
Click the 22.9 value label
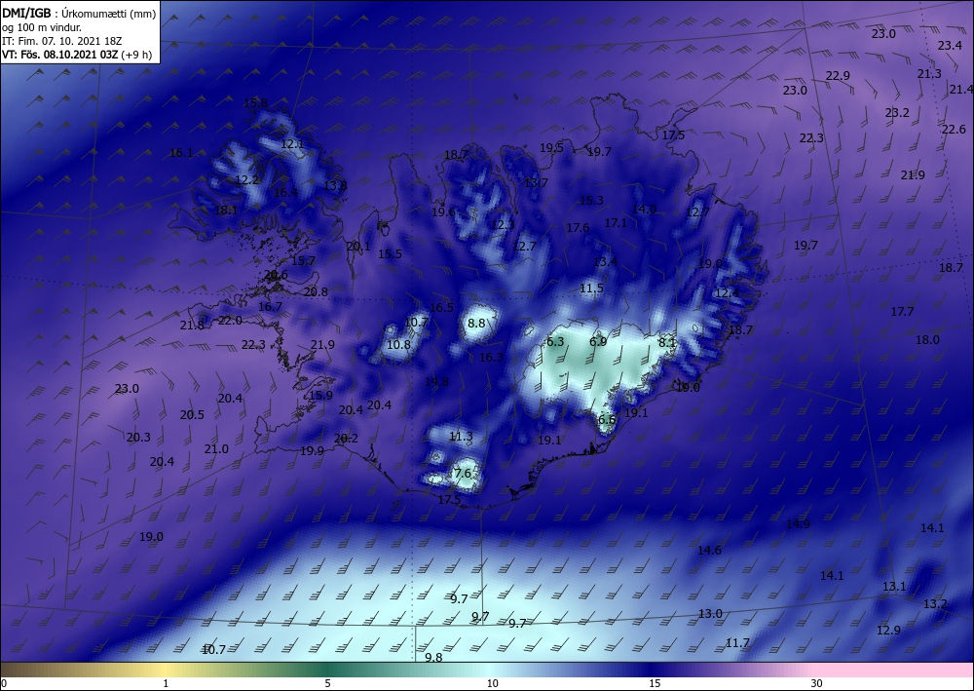coord(838,76)
